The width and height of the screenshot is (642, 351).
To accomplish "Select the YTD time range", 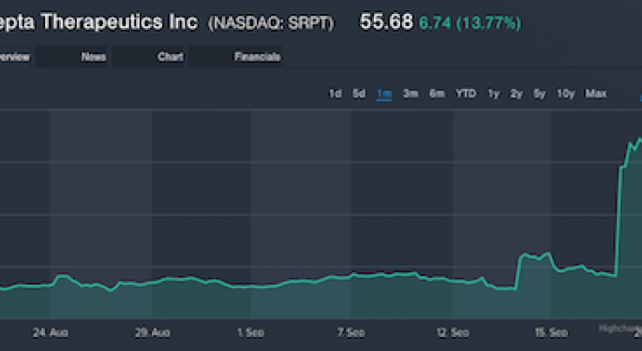I will click(466, 94).
